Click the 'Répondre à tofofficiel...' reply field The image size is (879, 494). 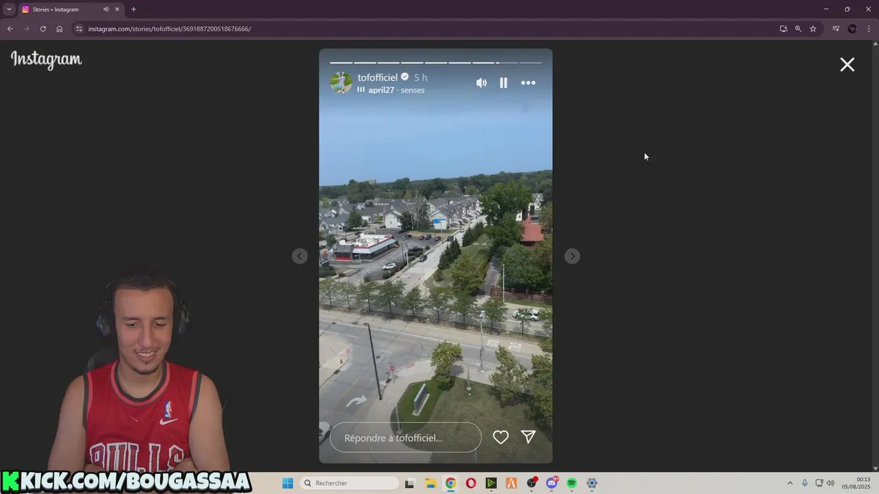tap(406, 438)
